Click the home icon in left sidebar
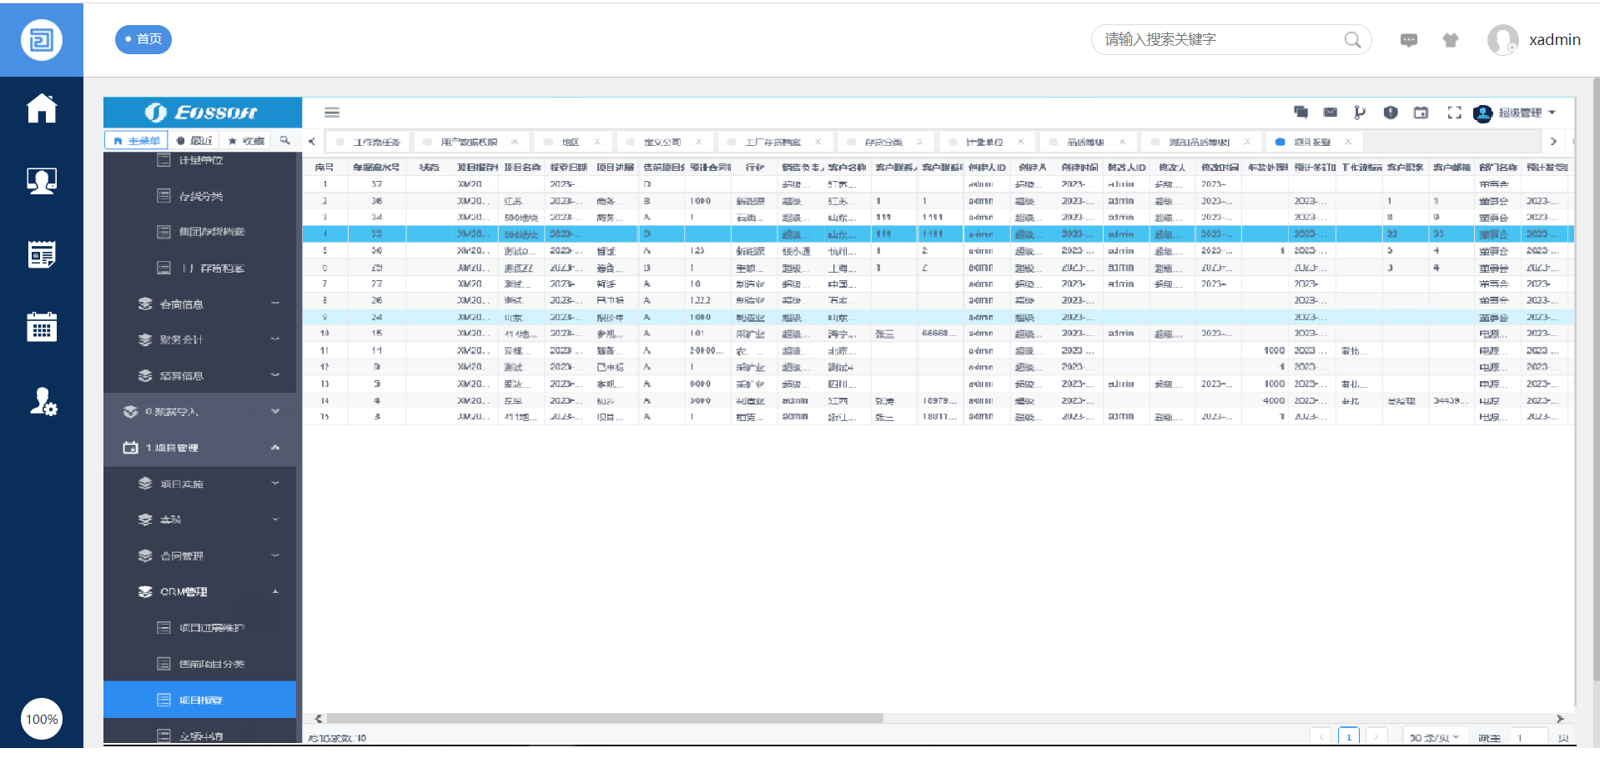1600x778 pixels. click(x=41, y=108)
